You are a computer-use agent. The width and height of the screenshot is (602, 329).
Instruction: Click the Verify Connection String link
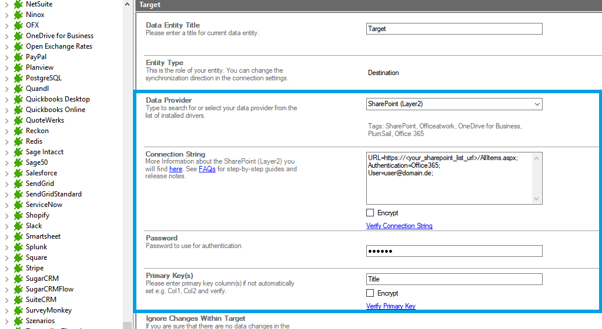[399, 226]
